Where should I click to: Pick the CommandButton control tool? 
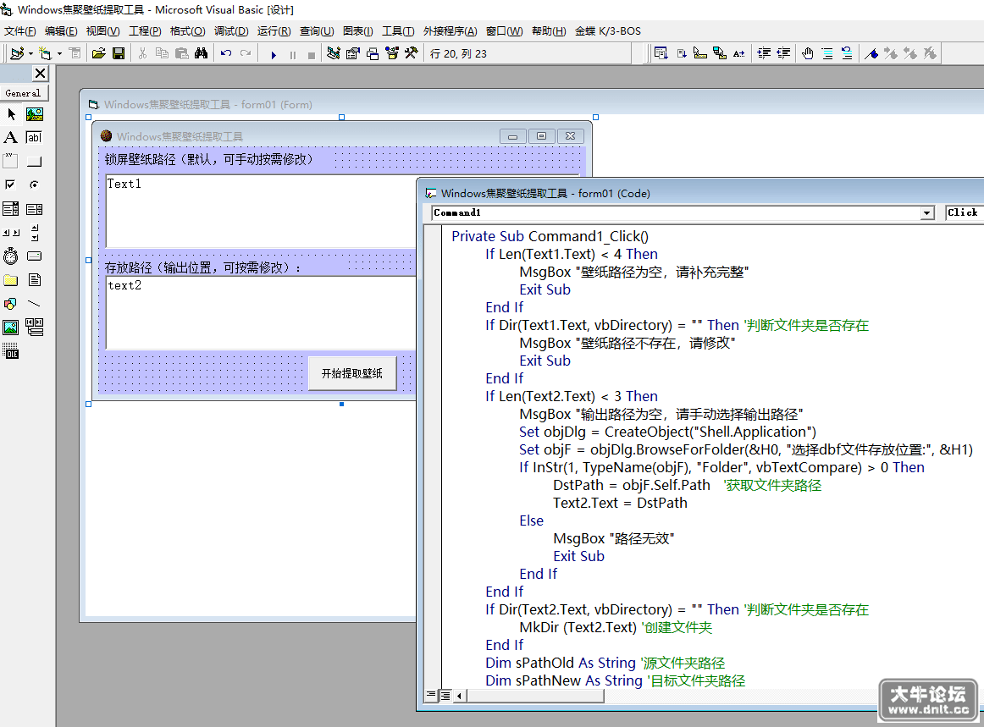coord(35,161)
